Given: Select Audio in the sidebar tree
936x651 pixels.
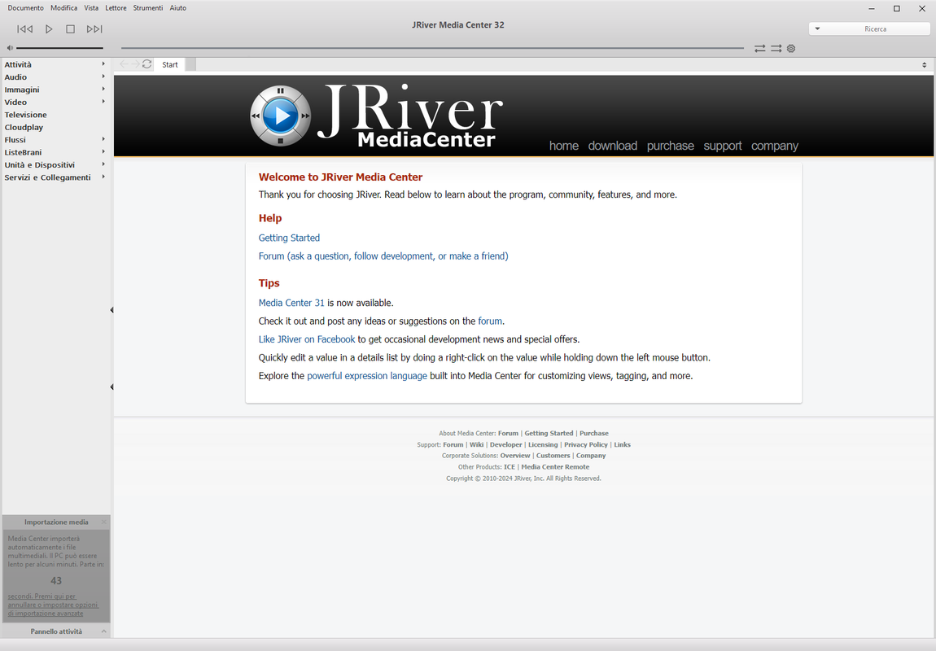Looking at the screenshot, I should [x=15, y=77].
